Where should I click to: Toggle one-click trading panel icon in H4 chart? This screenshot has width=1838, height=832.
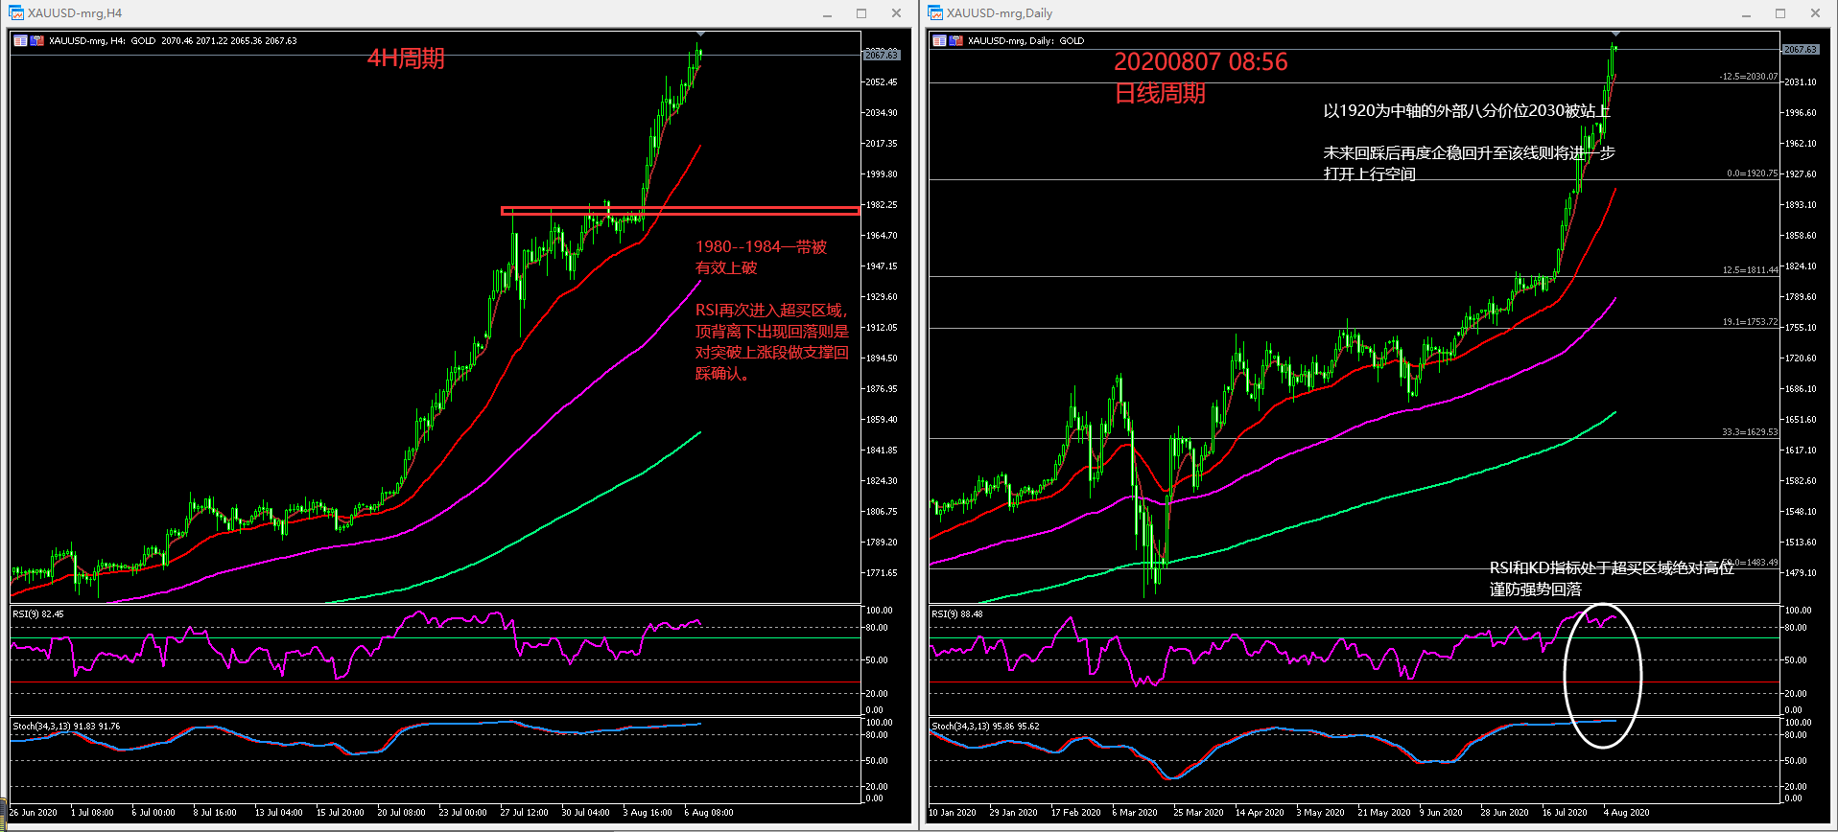click(20, 40)
